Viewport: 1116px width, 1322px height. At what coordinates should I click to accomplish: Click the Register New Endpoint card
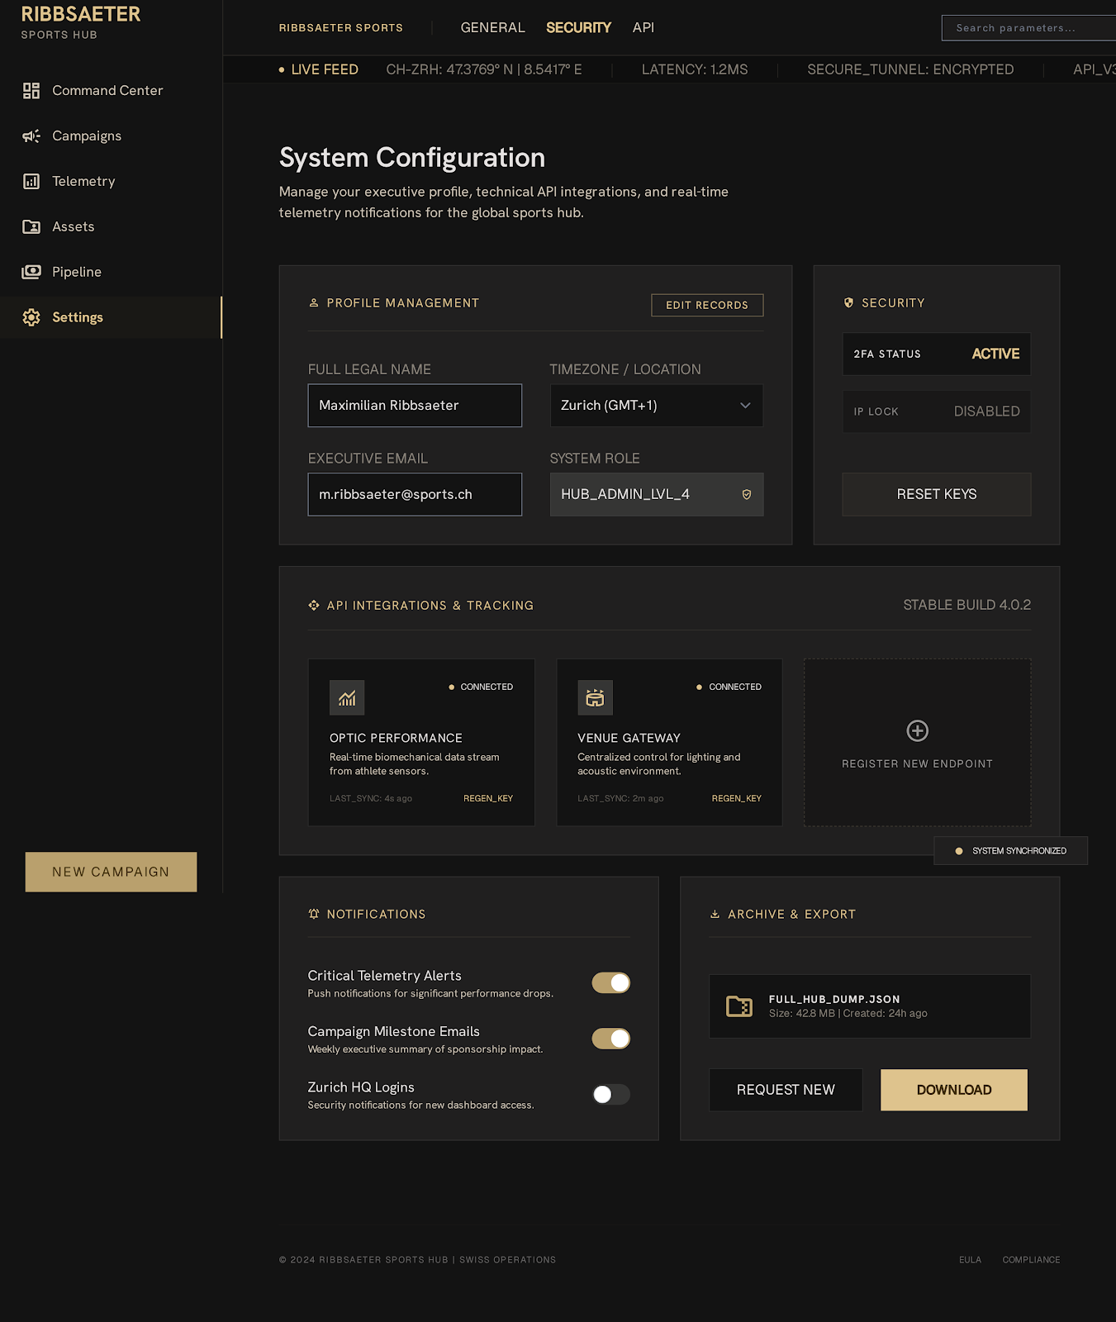918,743
